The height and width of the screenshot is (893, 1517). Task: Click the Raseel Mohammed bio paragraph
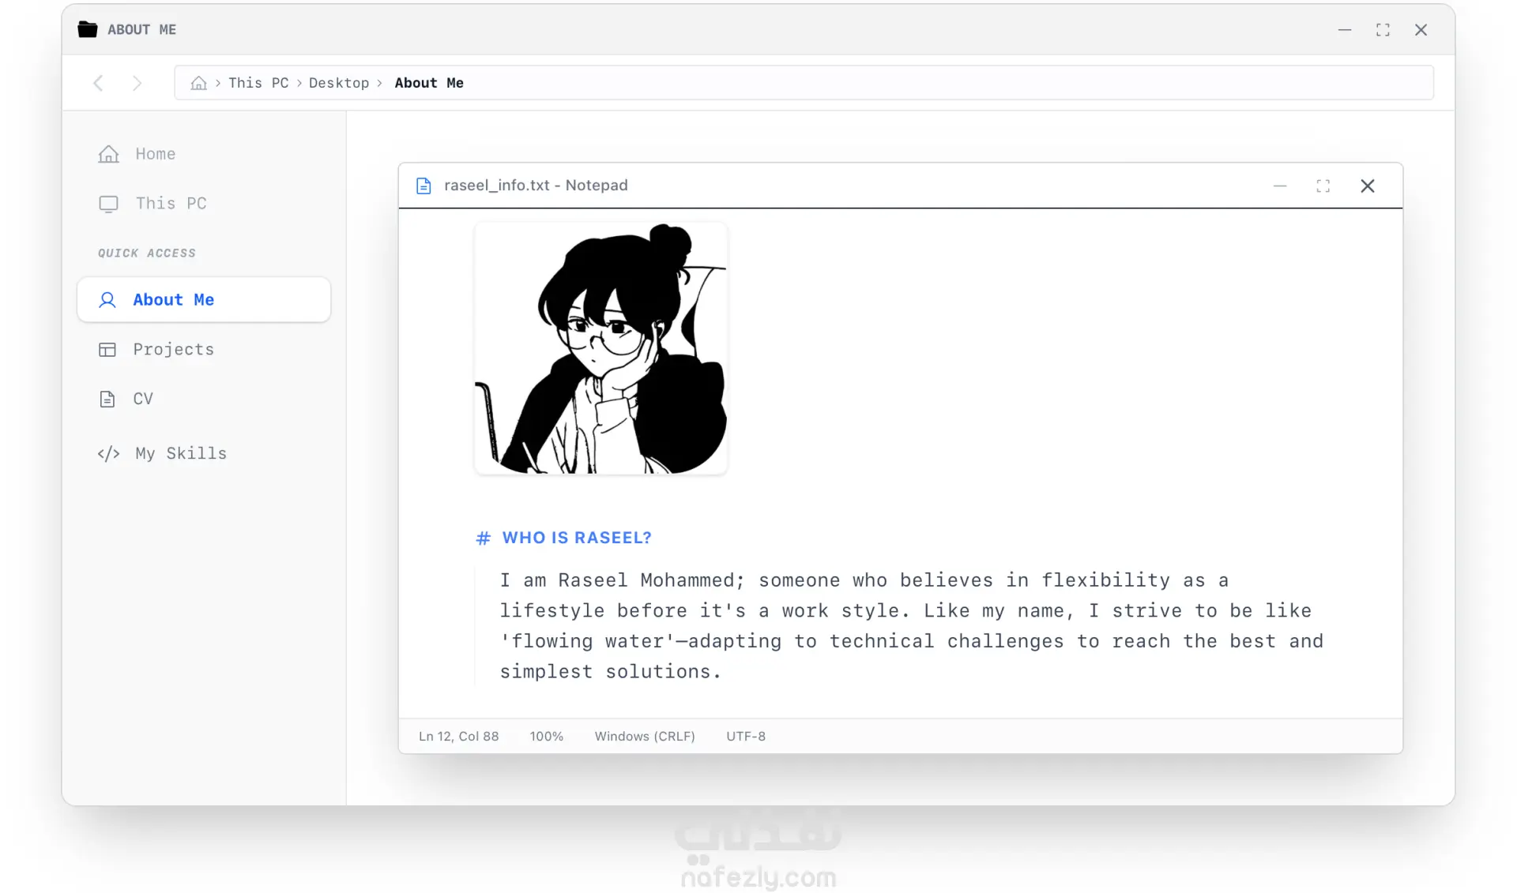pos(911,625)
